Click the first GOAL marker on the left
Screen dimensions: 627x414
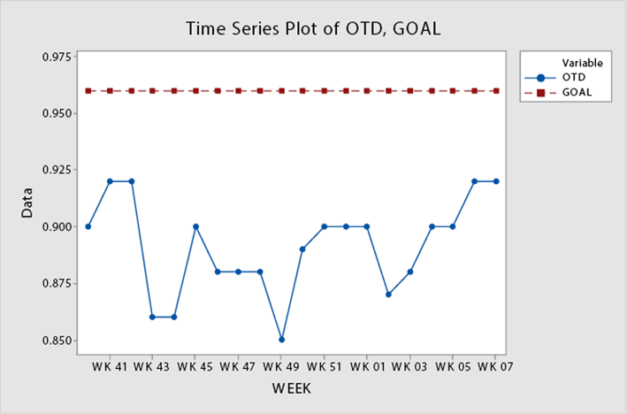click(88, 90)
